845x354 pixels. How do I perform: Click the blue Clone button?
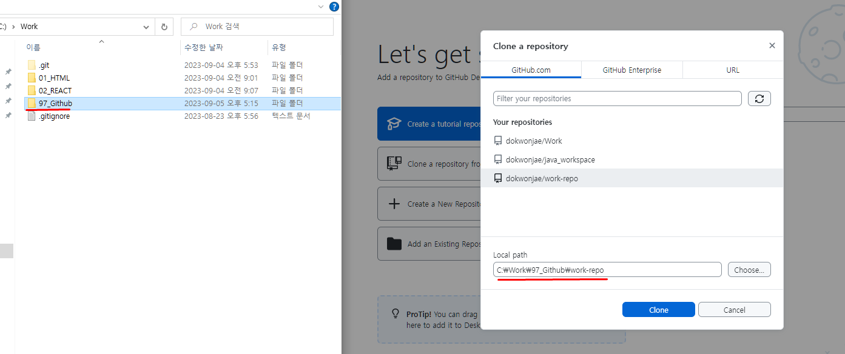(659, 310)
